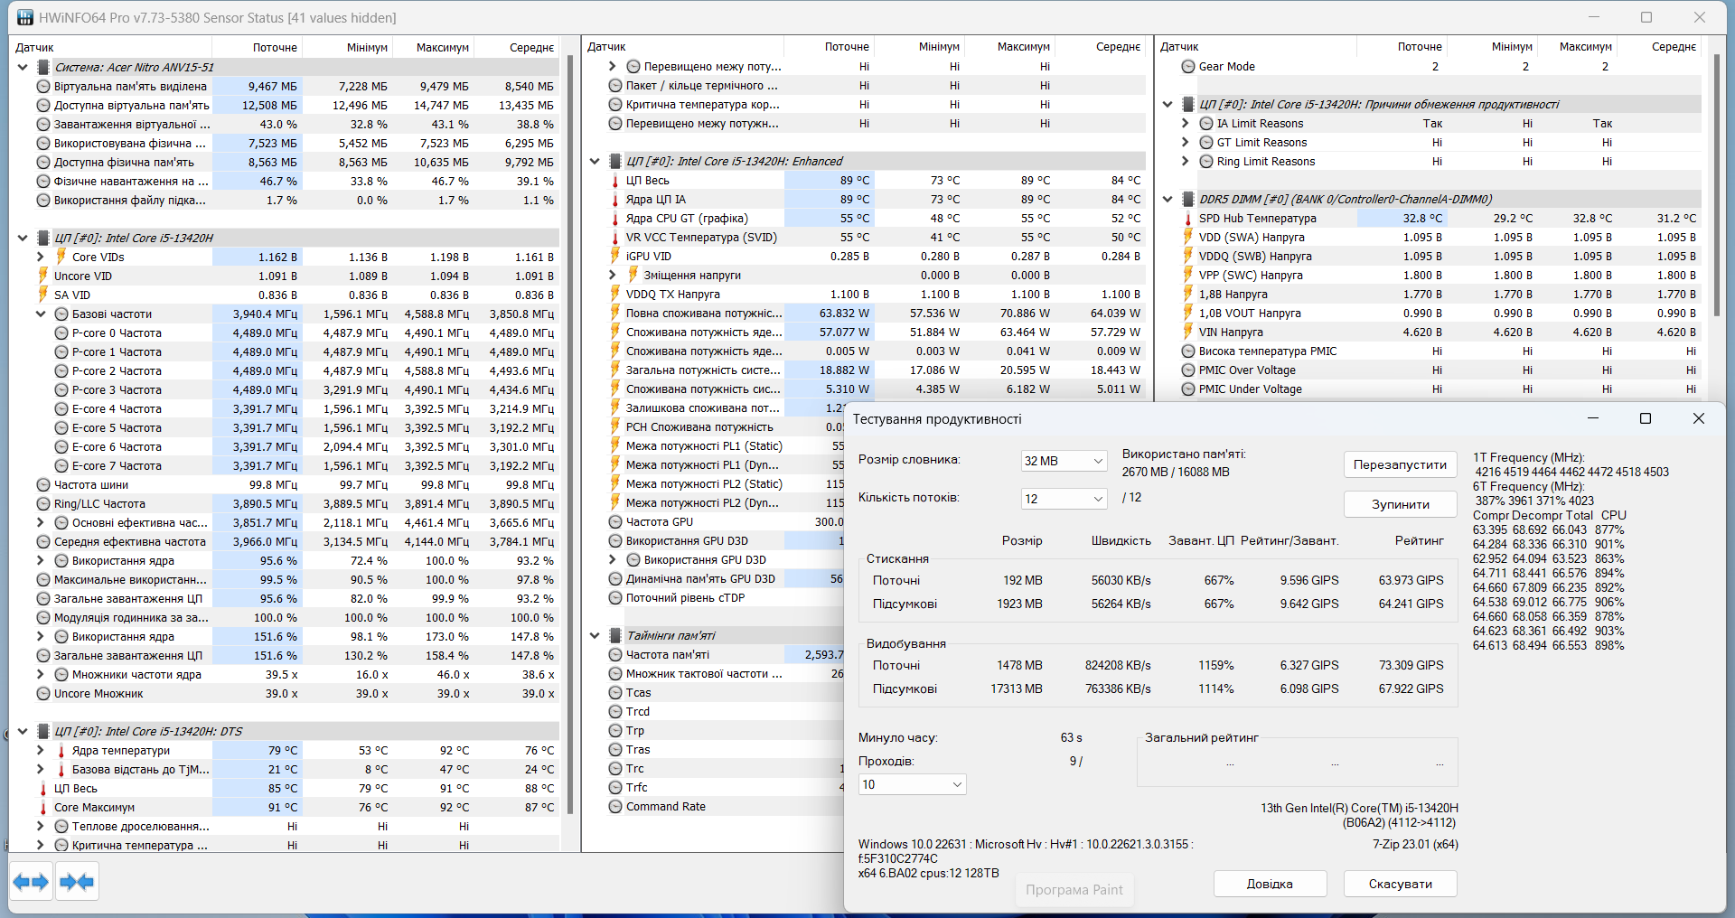The image size is (1735, 918).
Task: Click the clock icon beside Gear Mode
Action: (x=1188, y=67)
